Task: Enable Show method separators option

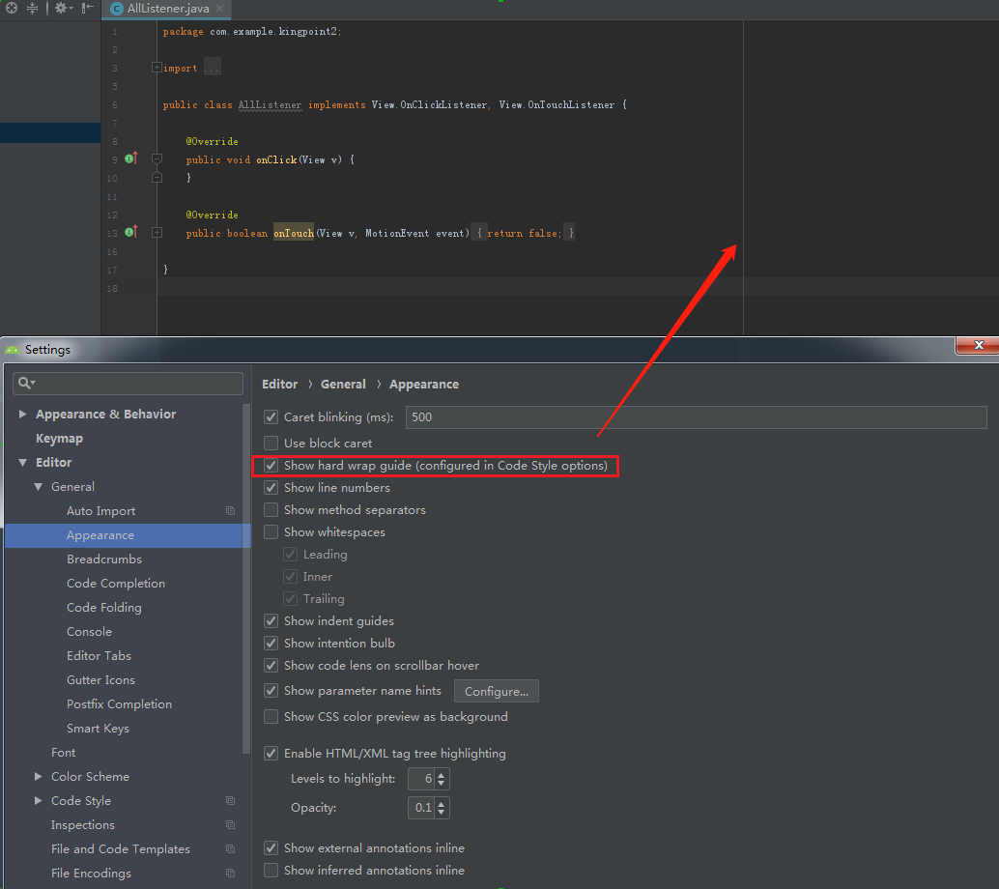Action: coord(271,510)
